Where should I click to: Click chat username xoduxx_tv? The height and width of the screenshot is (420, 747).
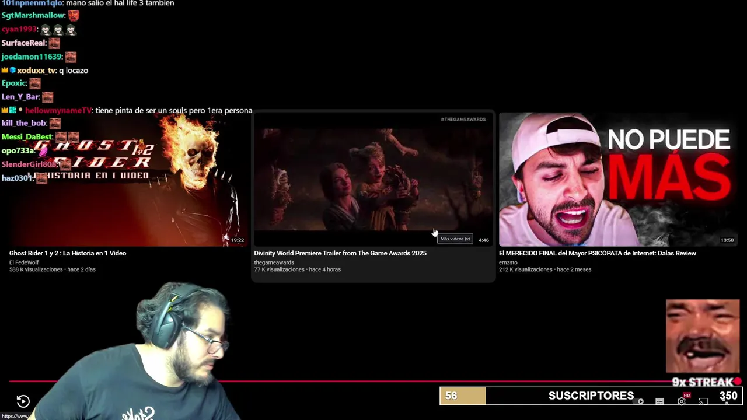tap(36, 70)
